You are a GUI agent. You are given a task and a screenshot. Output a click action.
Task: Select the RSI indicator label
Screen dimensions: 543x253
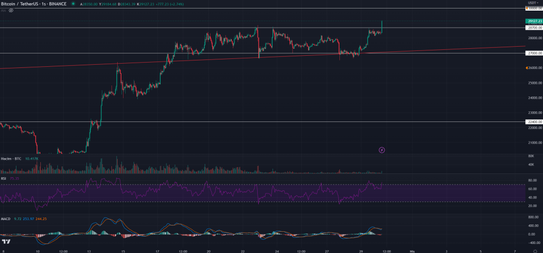[4, 179]
